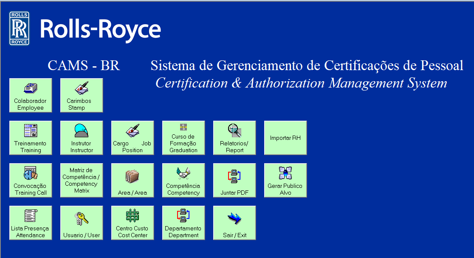Open Cargo Job Position screen
This screenshot has height=258, width=474.
[133, 138]
